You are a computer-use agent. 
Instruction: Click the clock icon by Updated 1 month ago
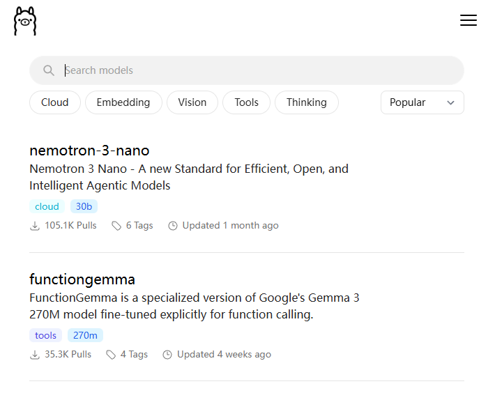[173, 226]
